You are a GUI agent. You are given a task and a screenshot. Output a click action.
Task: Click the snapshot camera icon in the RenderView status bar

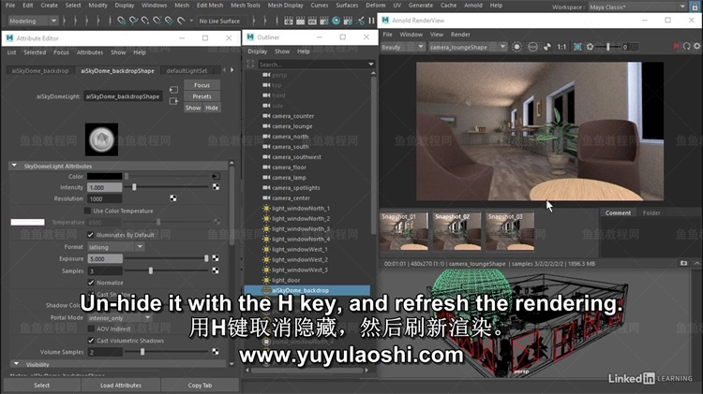click(683, 263)
